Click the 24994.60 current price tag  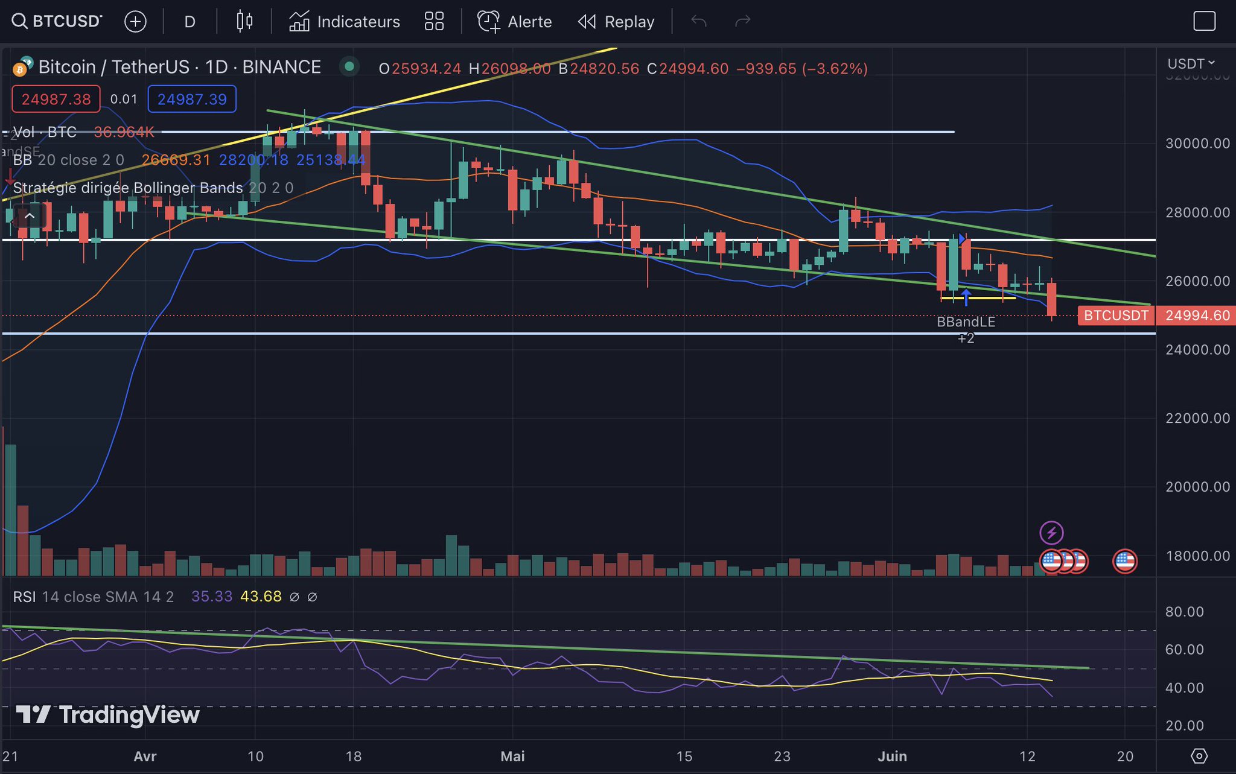click(1197, 316)
